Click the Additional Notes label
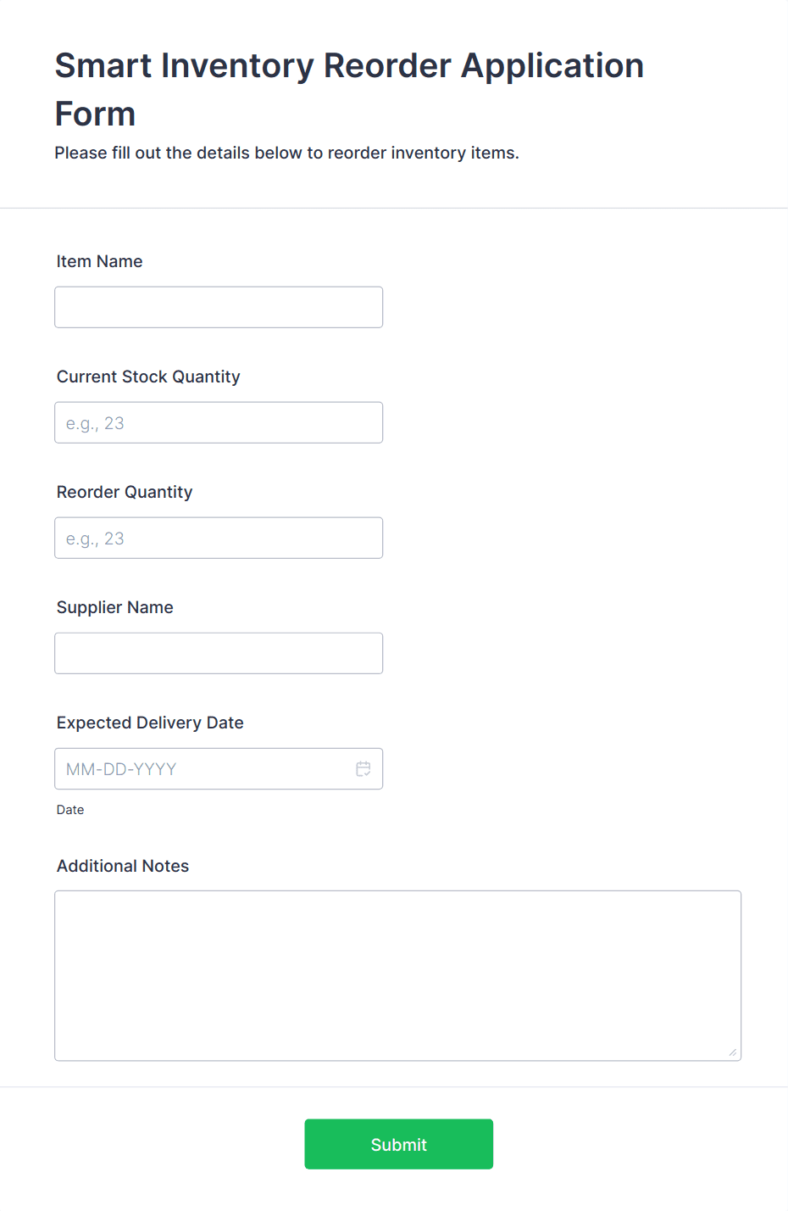Viewport: 788px width, 1211px height. pyautogui.click(x=123, y=866)
